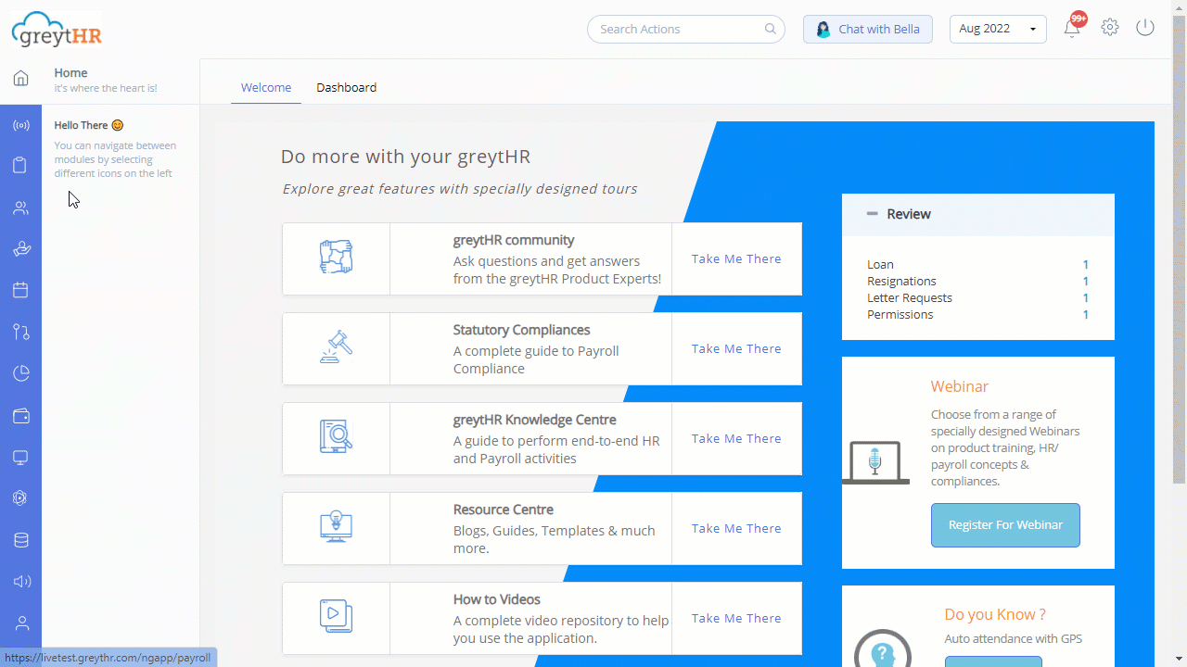Click Chat with Bella button
Screen dimensions: 1187x667
point(867,29)
